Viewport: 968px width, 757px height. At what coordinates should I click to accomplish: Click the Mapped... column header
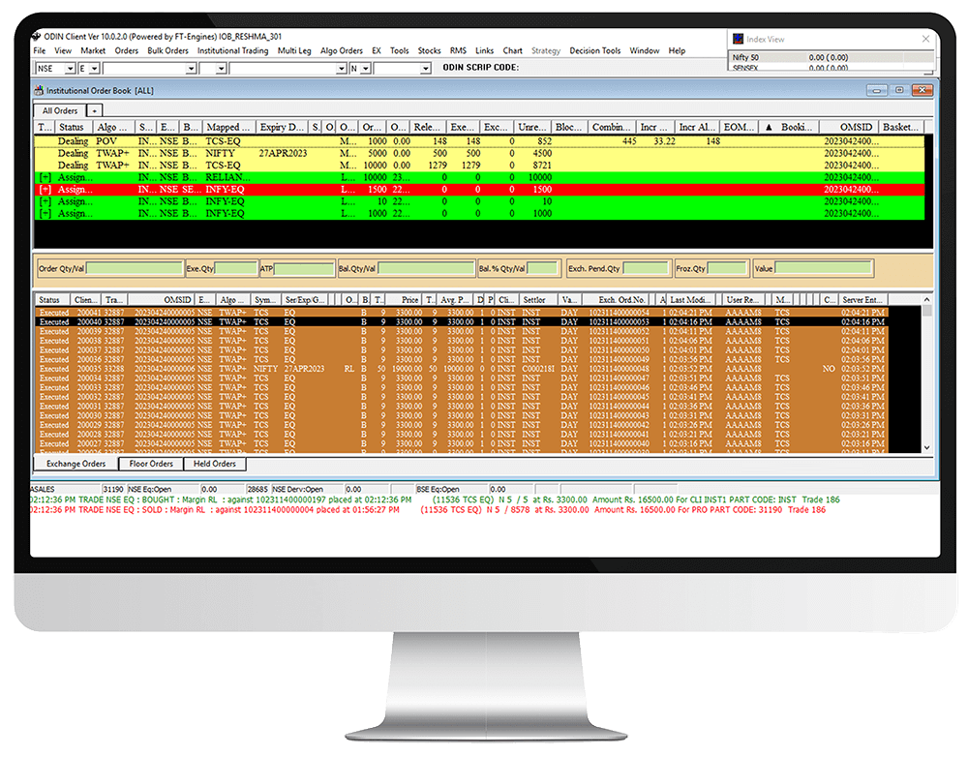tap(228, 127)
